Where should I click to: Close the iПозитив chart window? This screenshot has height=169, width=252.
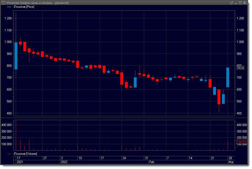coord(244,3)
